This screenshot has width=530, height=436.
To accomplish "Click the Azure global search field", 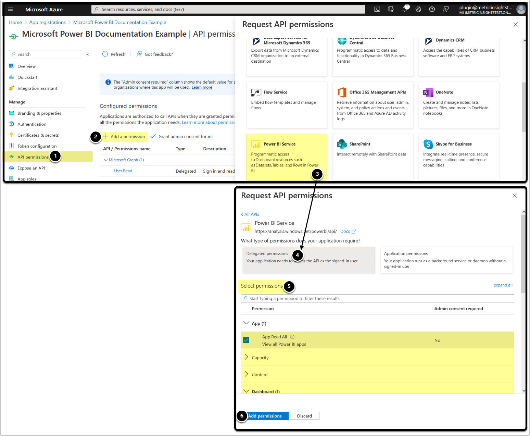I will [x=228, y=9].
